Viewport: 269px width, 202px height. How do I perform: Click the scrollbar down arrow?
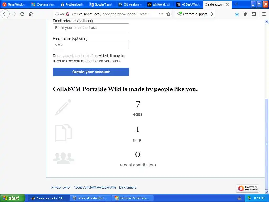[x=267, y=192]
